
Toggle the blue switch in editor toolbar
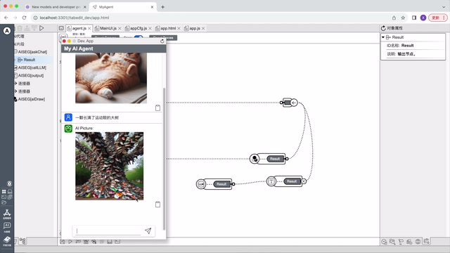[139, 37]
